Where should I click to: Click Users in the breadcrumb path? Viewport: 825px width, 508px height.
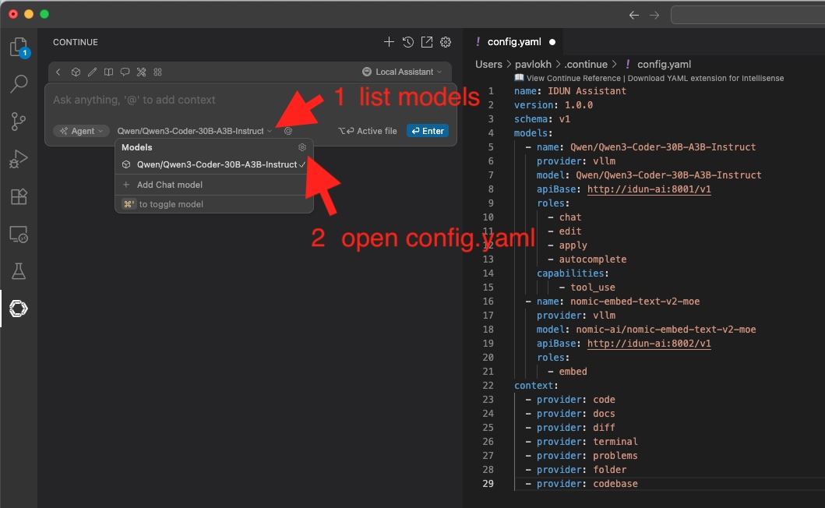point(488,64)
